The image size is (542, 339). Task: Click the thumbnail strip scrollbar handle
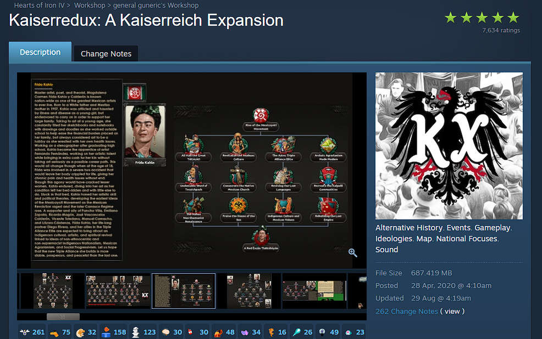tap(63, 316)
